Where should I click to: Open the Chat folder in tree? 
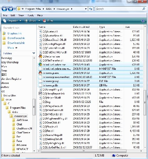click(19, 124)
